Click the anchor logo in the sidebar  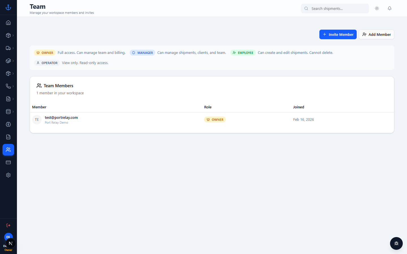[x=8, y=8]
